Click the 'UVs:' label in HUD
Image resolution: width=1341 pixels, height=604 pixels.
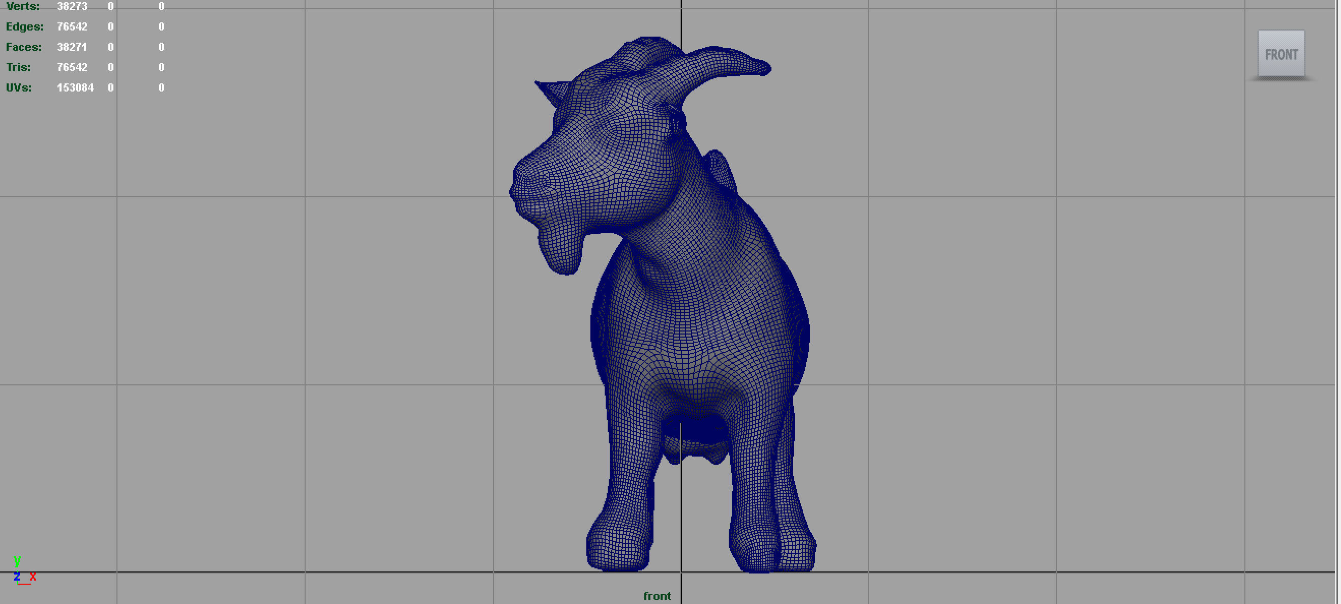tap(19, 87)
